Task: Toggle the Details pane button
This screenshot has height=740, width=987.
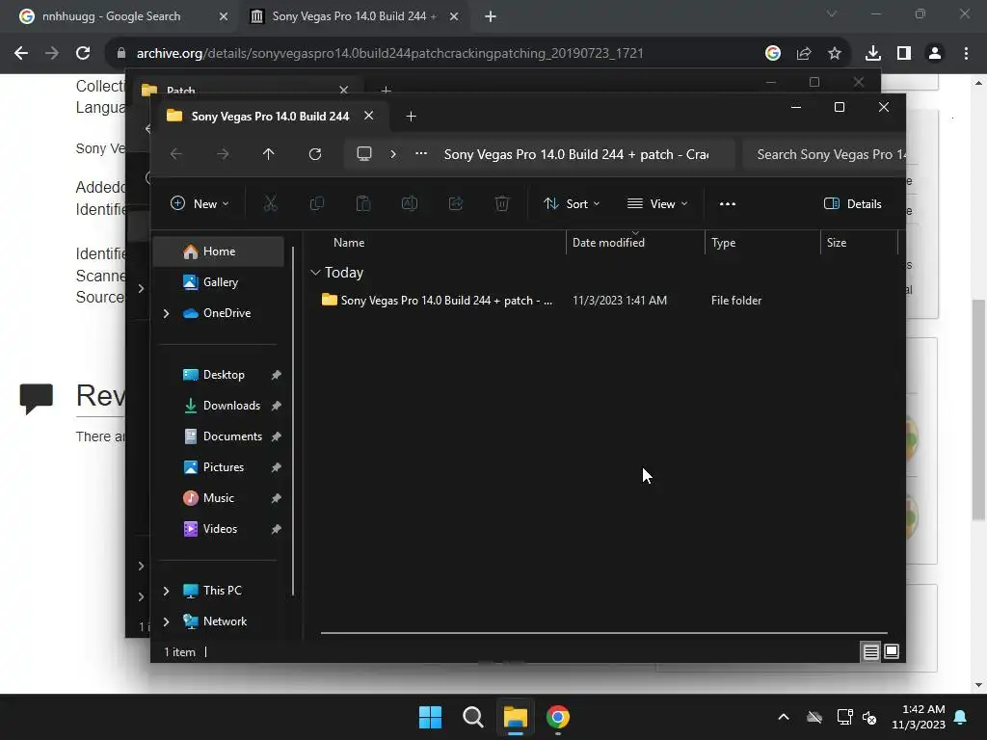Action: tap(852, 203)
